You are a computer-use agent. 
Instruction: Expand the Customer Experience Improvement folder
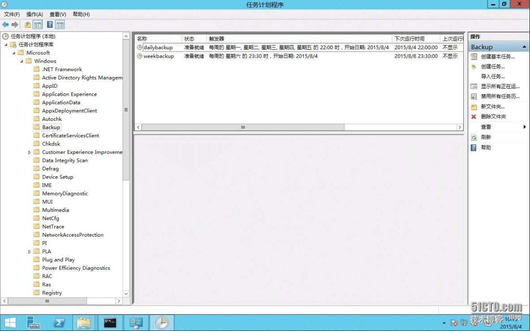pos(30,153)
